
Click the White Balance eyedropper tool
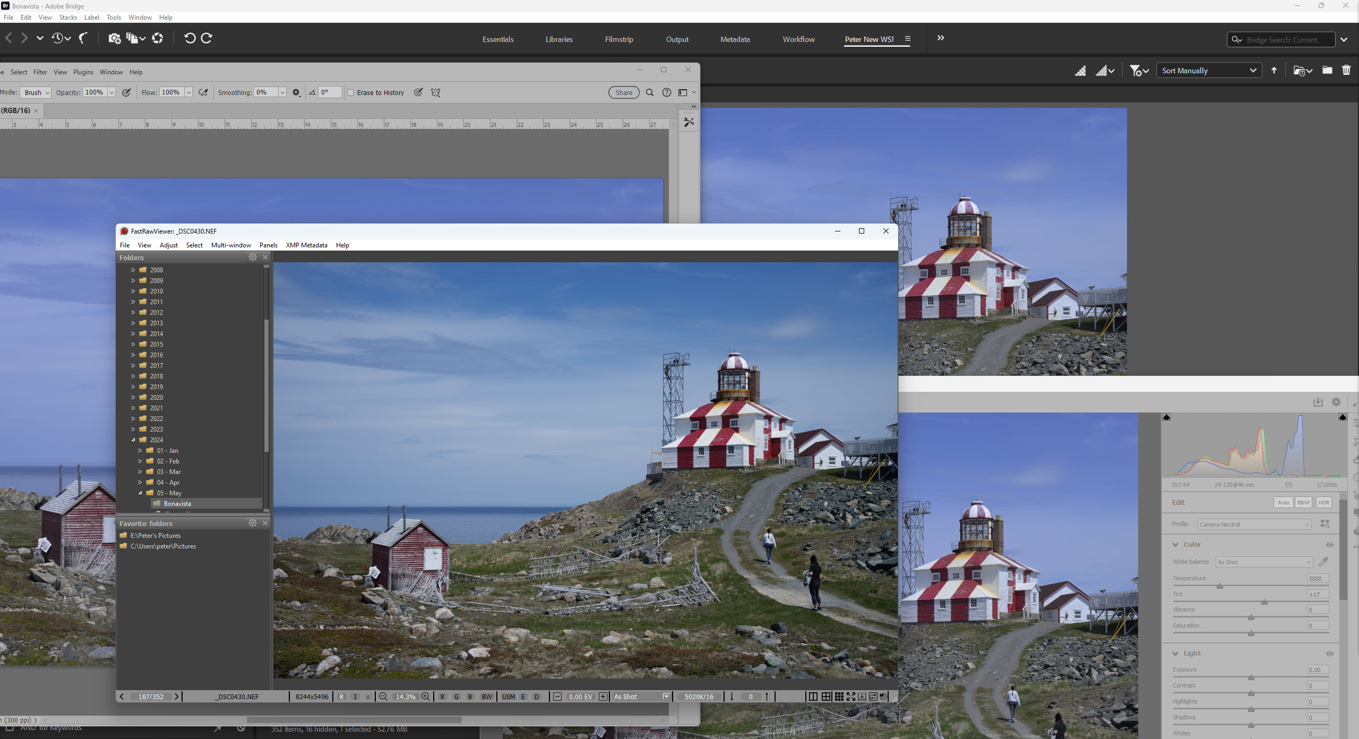point(1323,562)
